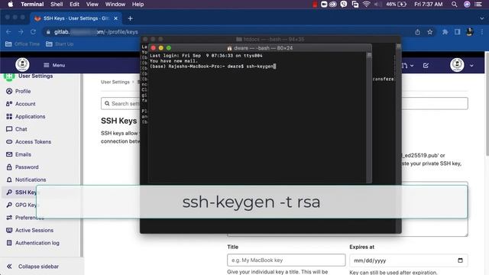Image resolution: width=489 pixels, height=275 pixels.
Task: Open the user avatar dropdown in GitLab header
Action: tap(461, 65)
